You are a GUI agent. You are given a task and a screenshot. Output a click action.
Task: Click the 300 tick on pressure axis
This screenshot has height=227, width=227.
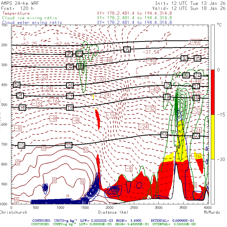click(x=4, y=65)
